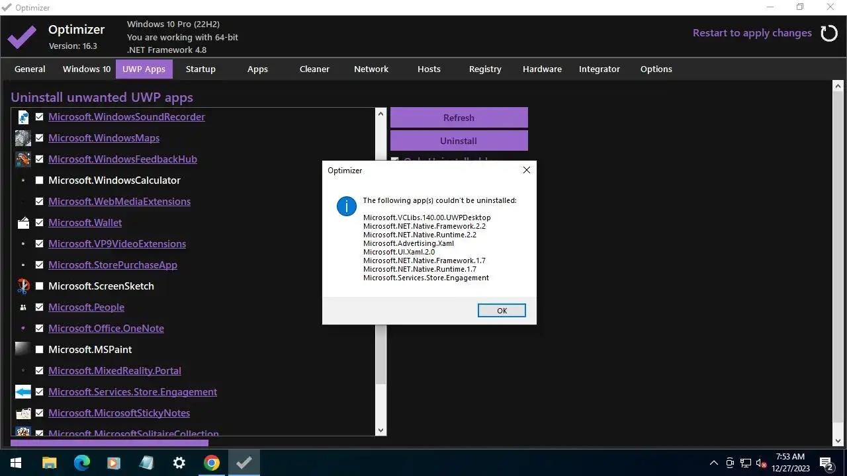Close the Optimizer message dialog
The width and height of the screenshot is (847, 476).
pyautogui.click(x=527, y=170)
